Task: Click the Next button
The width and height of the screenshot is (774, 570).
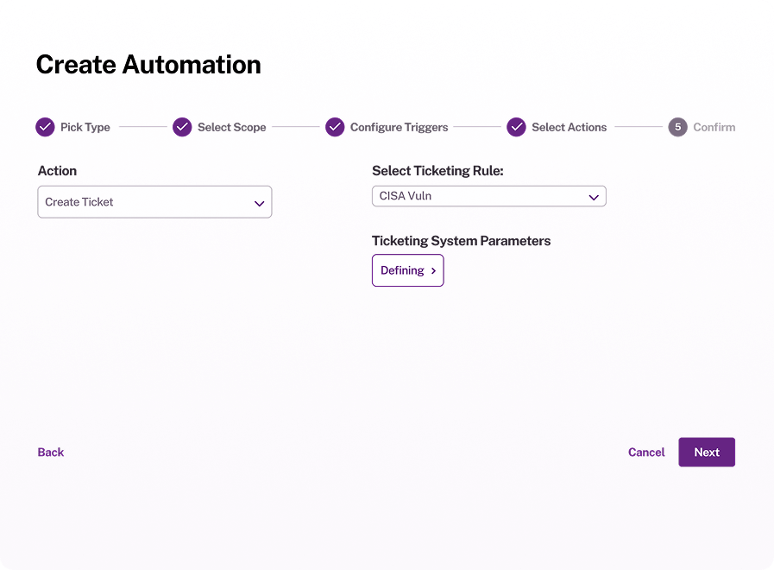Action: [707, 452]
